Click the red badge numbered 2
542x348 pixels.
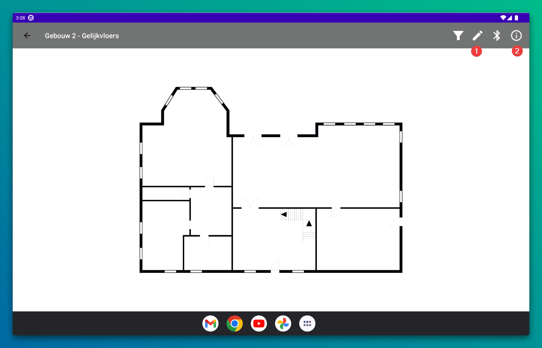point(517,51)
